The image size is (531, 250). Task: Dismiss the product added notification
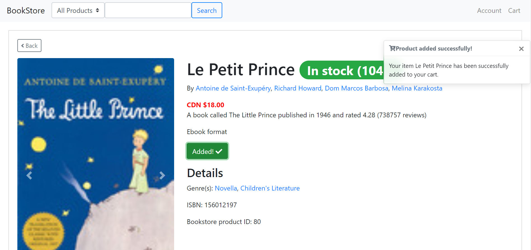tap(521, 49)
